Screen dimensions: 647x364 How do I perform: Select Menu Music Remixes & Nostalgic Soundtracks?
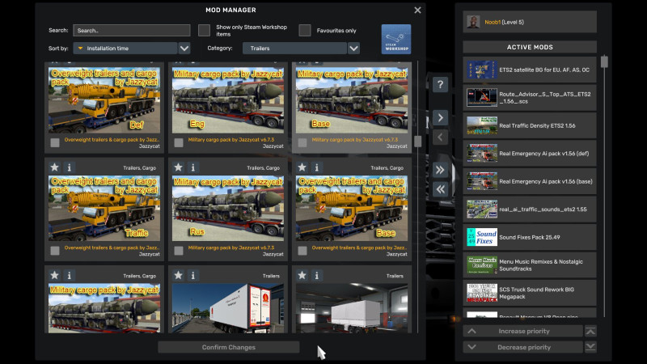[x=530, y=265]
